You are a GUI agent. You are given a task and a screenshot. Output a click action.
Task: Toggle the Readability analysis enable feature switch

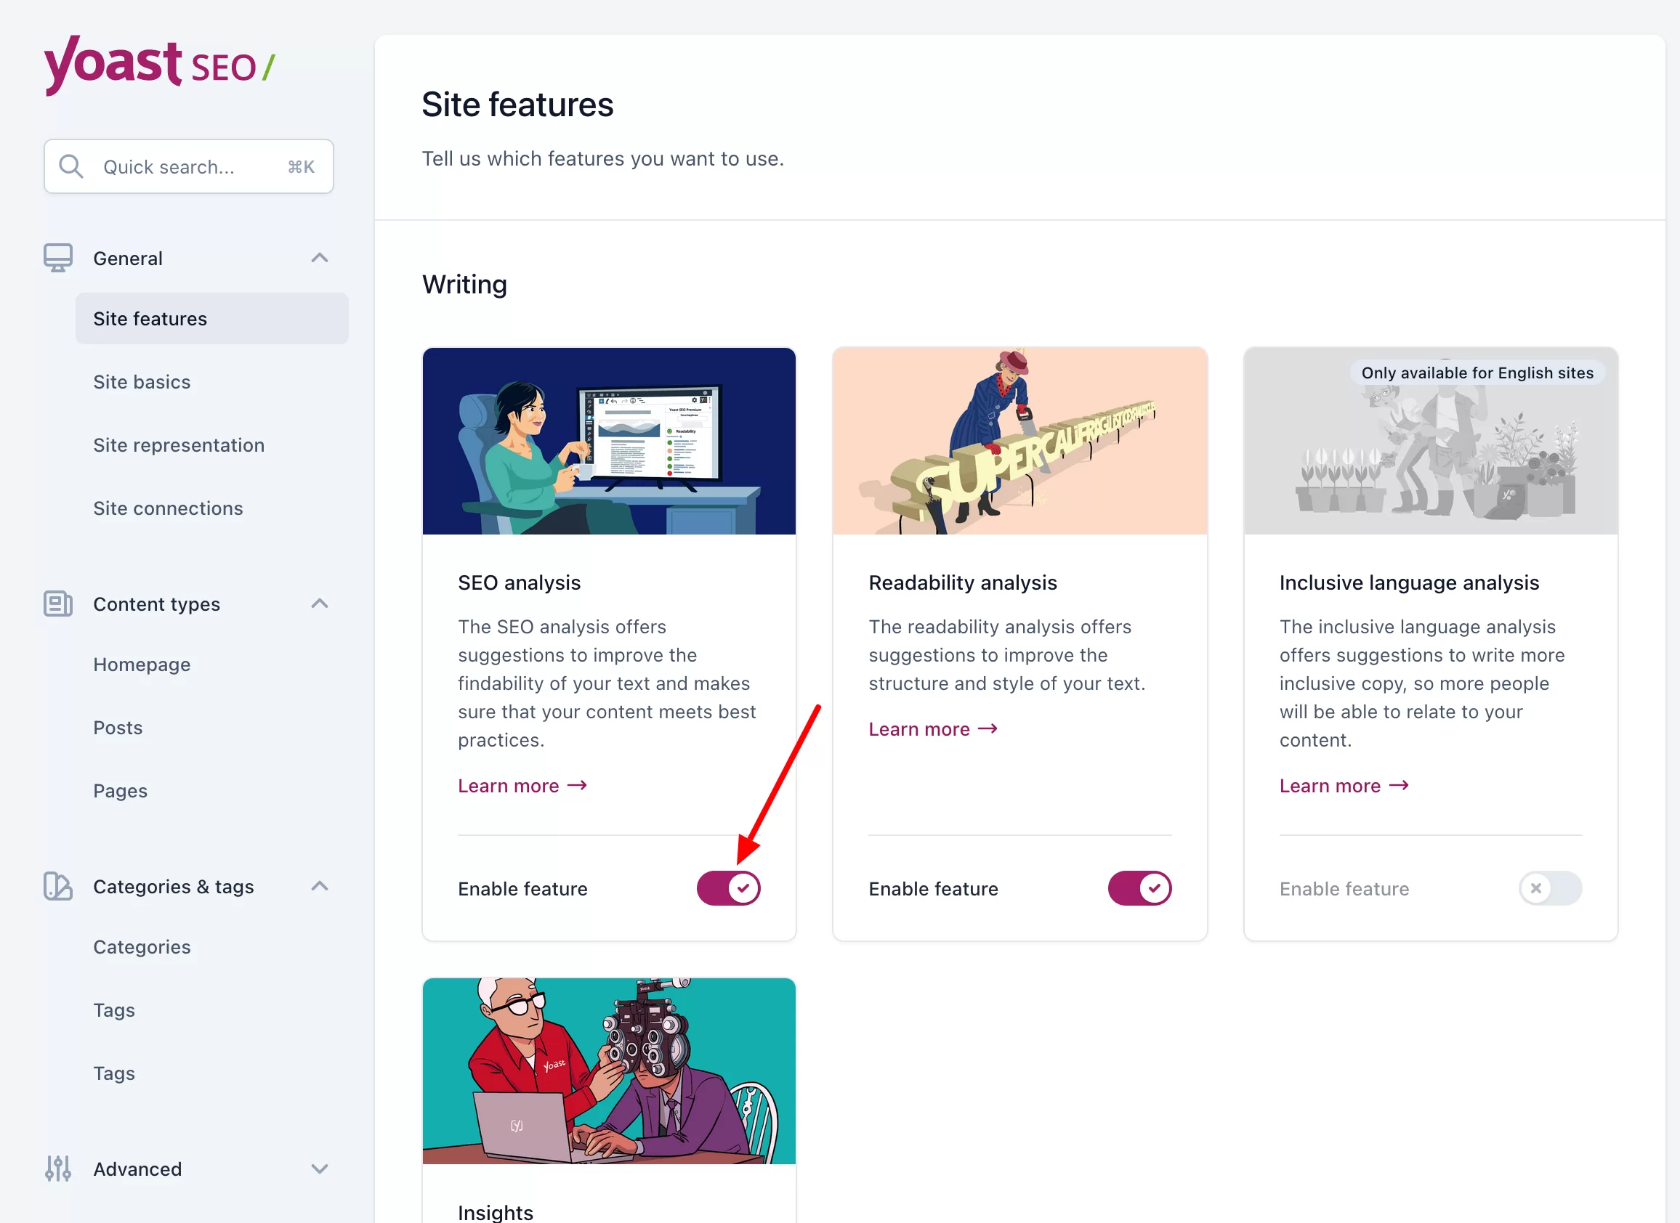pyautogui.click(x=1139, y=888)
